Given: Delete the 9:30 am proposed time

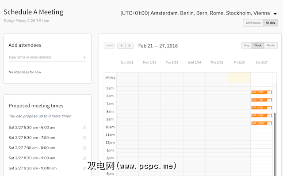Looking at the screenshot, I should (x=84, y=168).
